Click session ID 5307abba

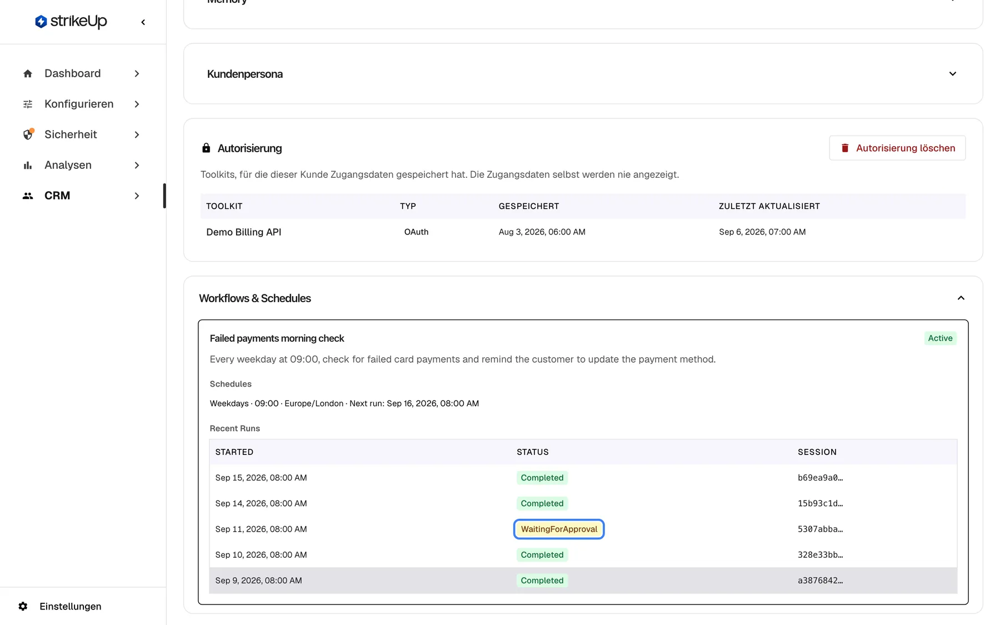coord(820,529)
